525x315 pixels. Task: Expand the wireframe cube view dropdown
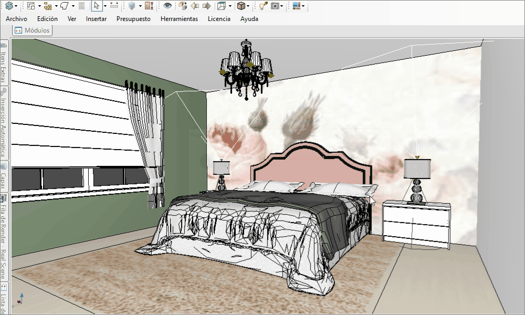coord(230,6)
